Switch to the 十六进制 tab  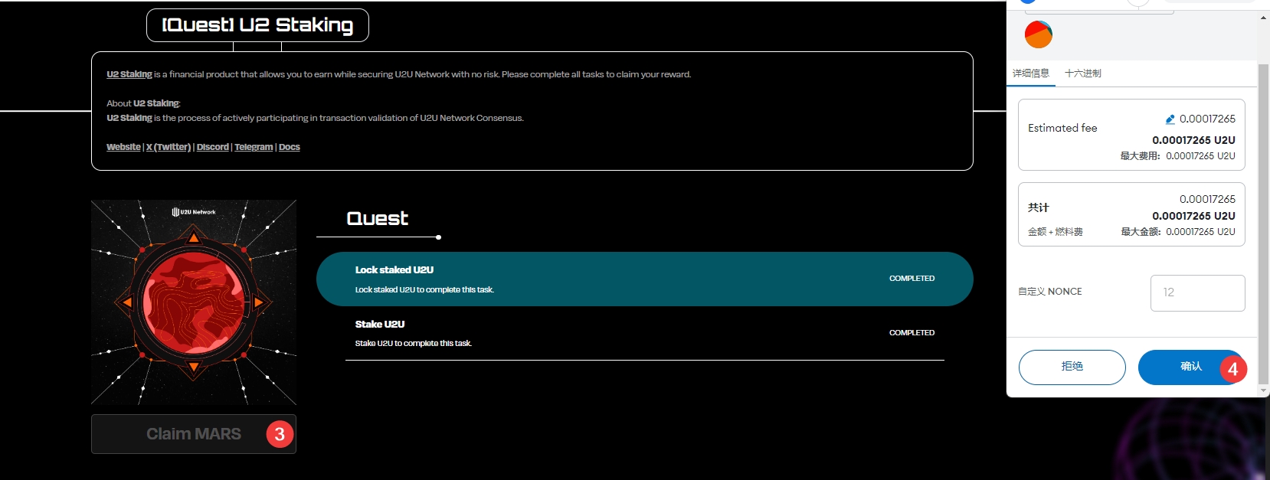coord(1082,73)
